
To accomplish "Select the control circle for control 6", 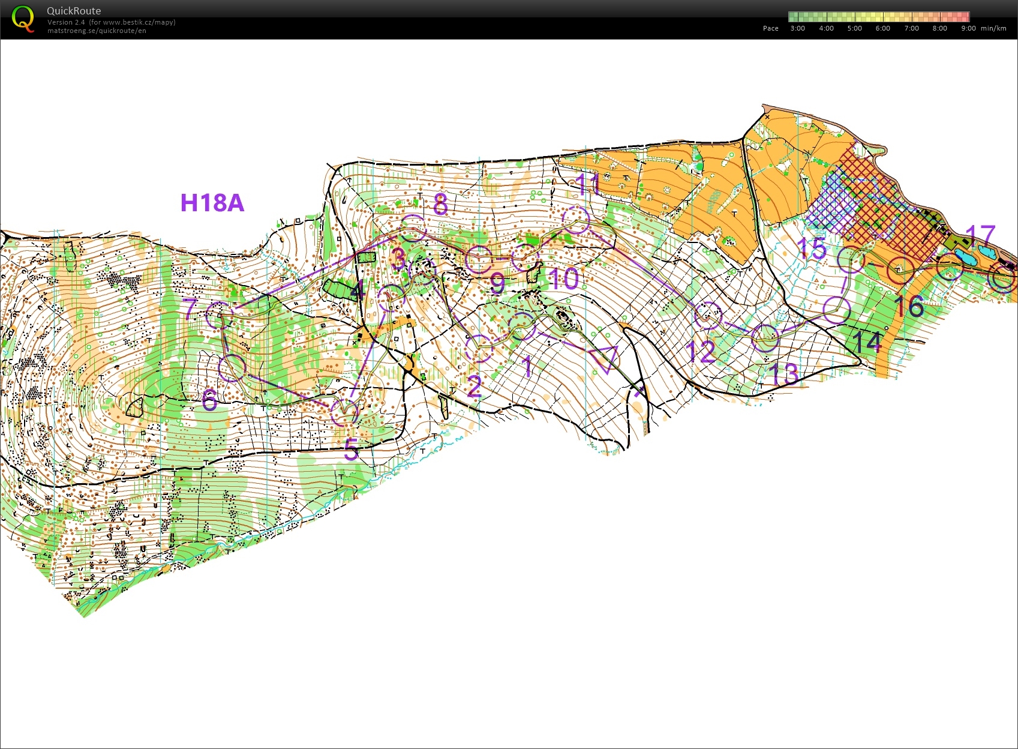I will 232,367.
